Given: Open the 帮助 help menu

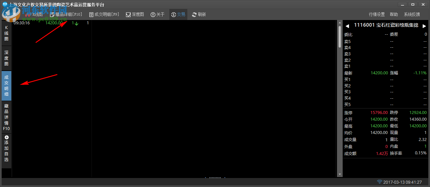Looking at the screenshot, I should (x=394, y=14).
